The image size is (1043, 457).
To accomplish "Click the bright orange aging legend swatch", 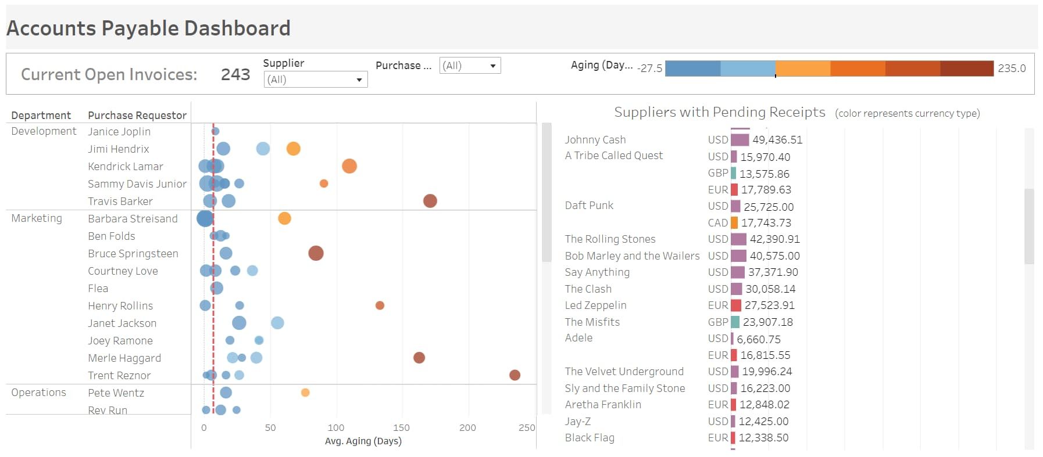I will 858,69.
